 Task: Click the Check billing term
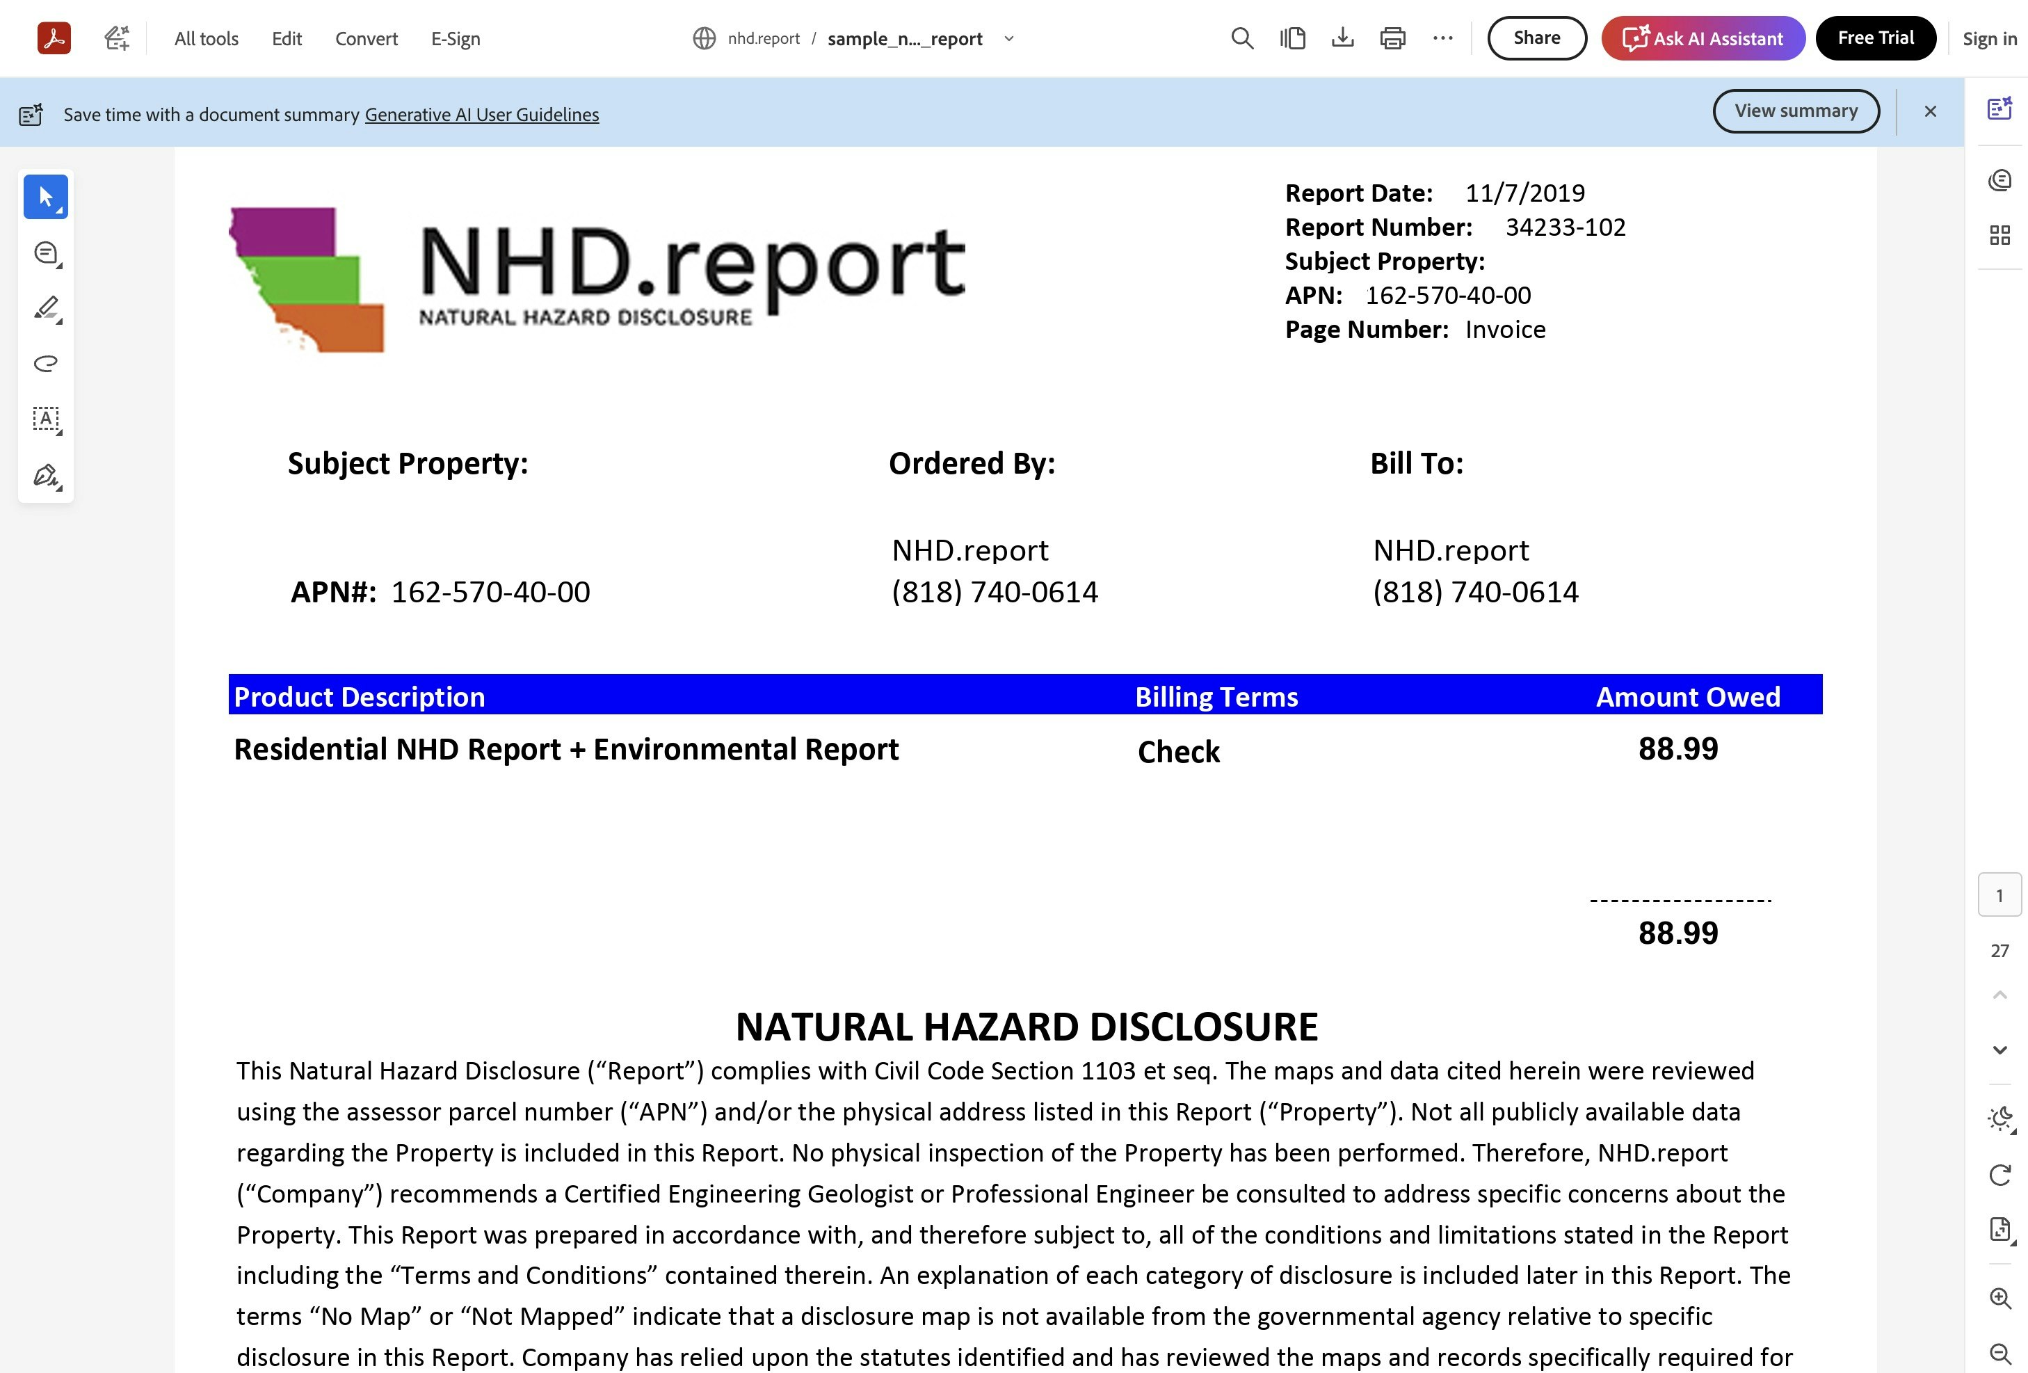pyautogui.click(x=1178, y=751)
